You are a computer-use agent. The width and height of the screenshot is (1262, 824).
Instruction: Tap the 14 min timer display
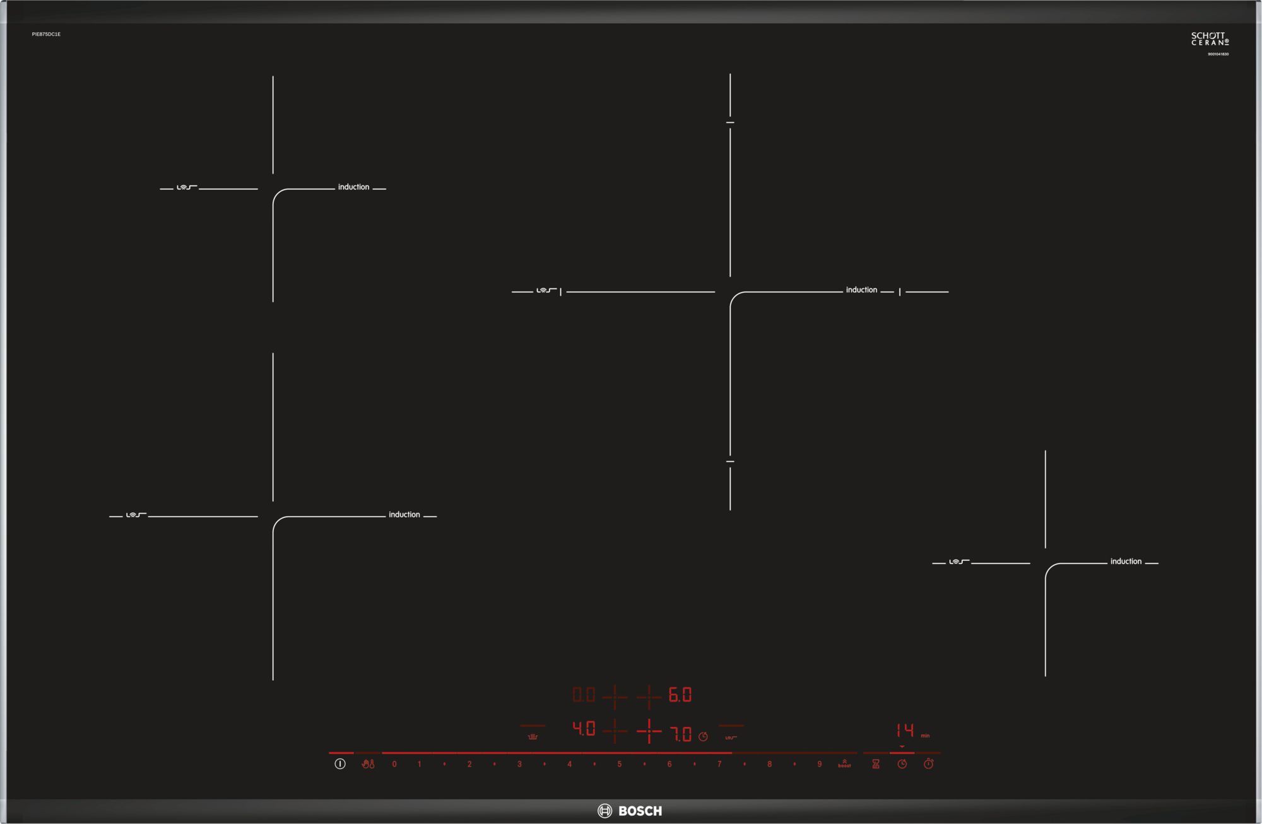pyautogui.click(x=905, y=731)
